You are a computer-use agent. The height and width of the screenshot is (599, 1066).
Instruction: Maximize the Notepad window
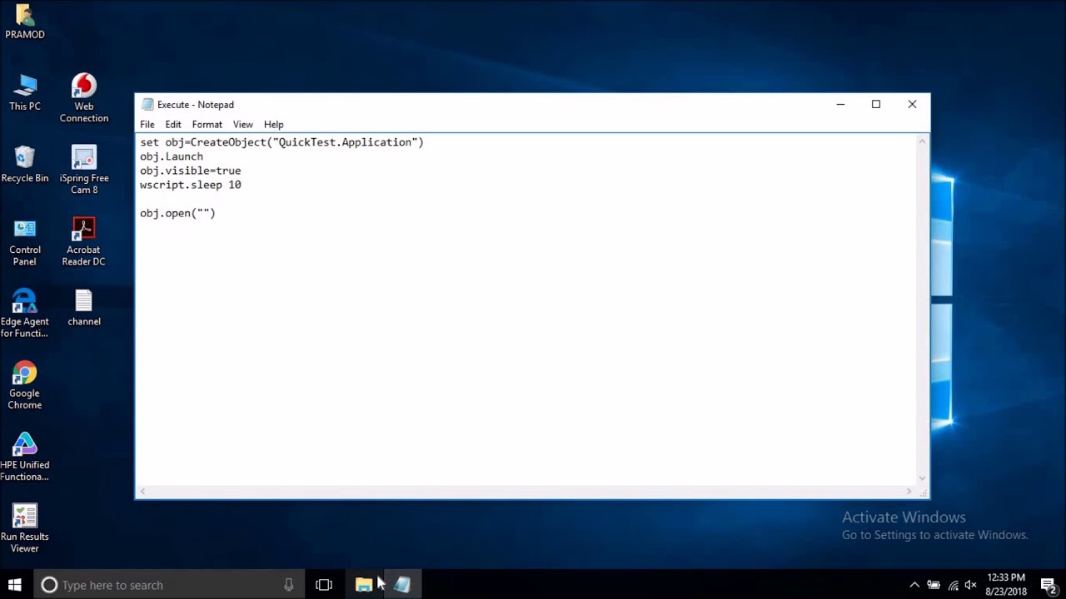pyautogui.click(x=876, y=104)
